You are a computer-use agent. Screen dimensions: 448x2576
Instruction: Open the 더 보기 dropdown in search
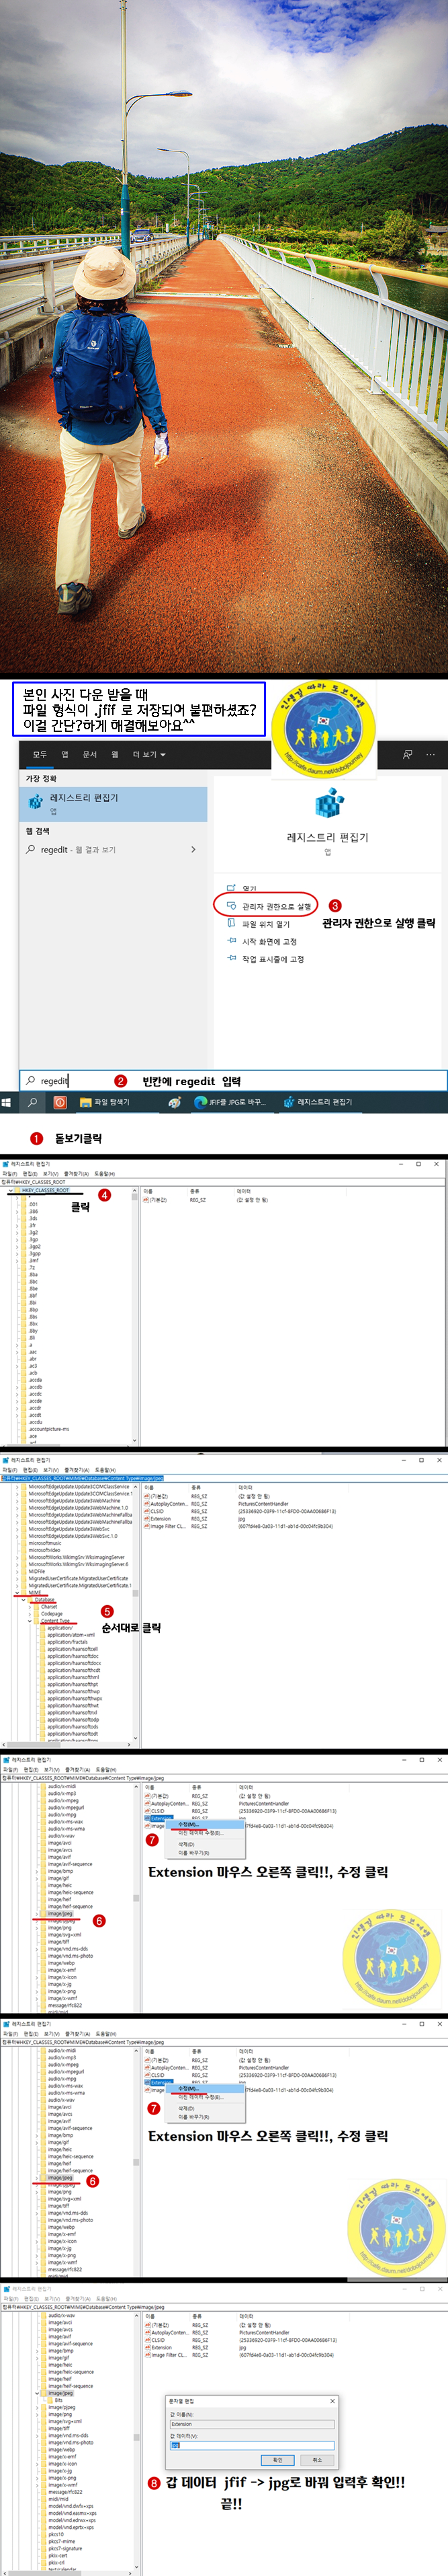coord(150,754)
